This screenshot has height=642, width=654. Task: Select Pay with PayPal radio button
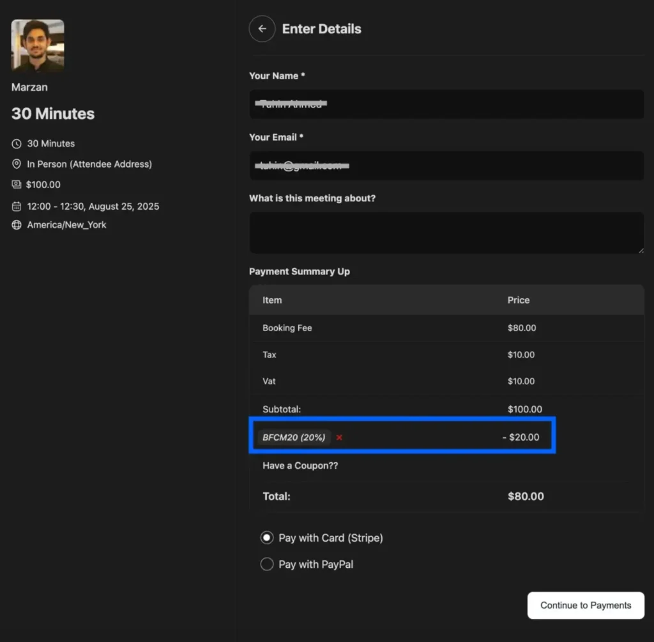pyautogui.click(x=267, y=564)
